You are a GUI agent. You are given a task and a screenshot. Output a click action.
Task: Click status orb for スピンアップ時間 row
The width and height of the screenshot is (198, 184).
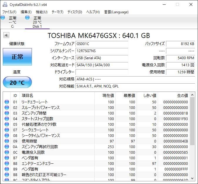7,113
